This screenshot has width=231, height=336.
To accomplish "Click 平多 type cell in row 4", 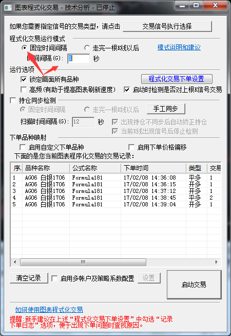I will click(195, 198).
